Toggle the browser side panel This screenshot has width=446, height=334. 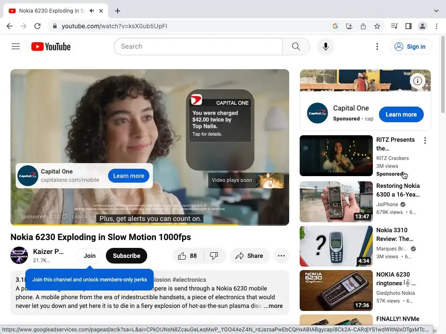(409, 26)
